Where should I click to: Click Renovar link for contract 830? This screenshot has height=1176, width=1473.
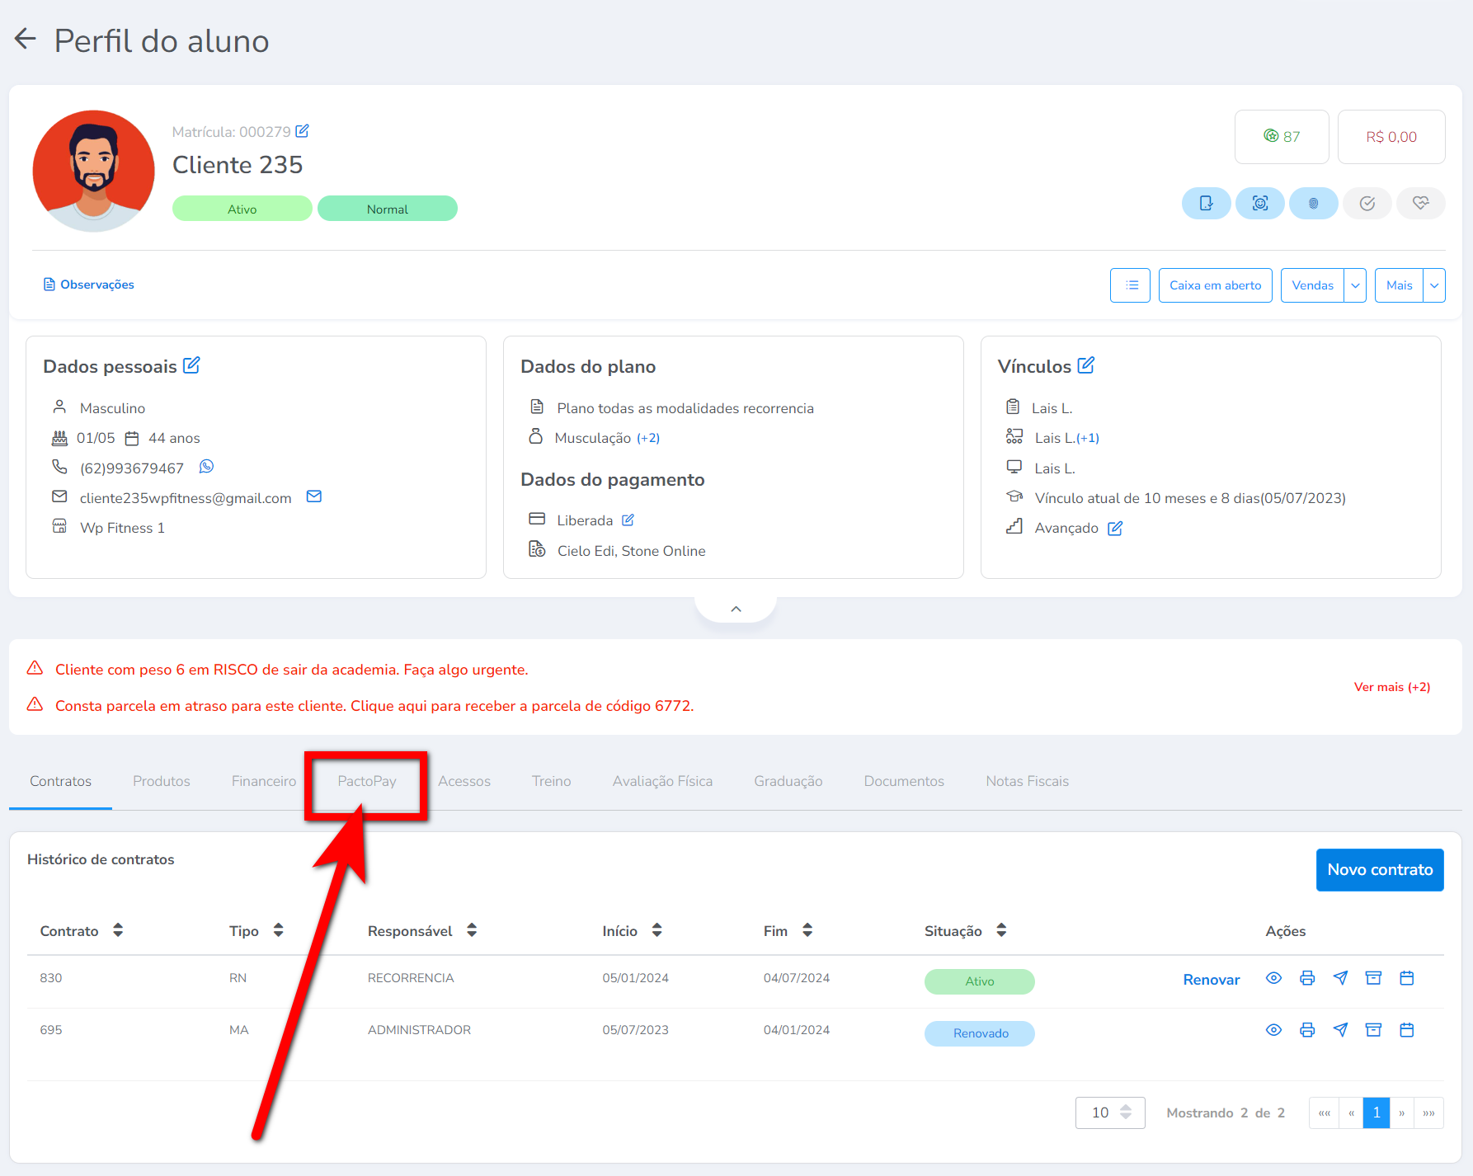point(1211,980)
